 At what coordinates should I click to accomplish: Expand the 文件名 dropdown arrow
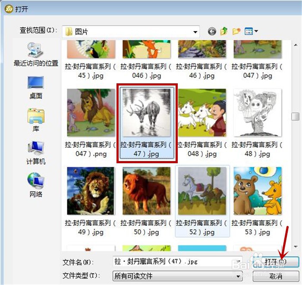click(239, 262)
